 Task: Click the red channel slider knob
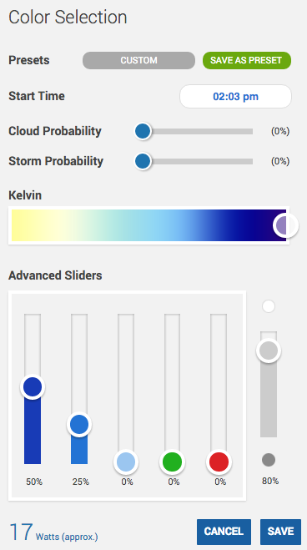[x=219, y=462]
